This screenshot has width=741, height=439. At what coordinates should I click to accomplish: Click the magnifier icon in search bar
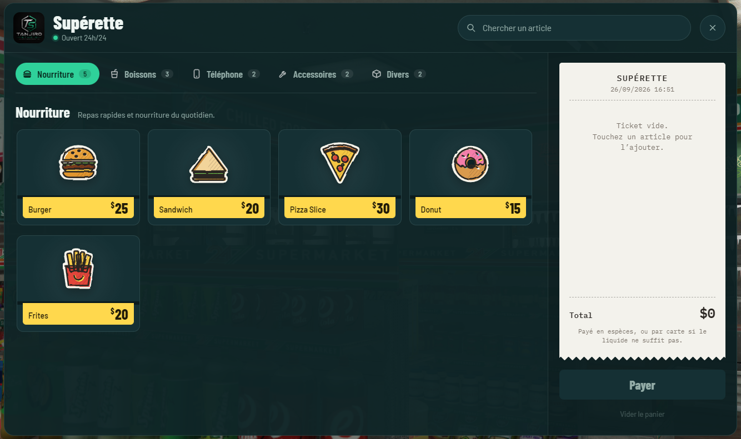(x=471, y=28)
